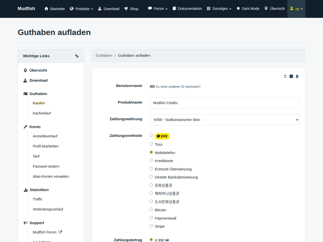The width and height of the screenshot is (323, 242).
Task: Expand the Sonstiges dropdown menu
Action: [219, 9]
